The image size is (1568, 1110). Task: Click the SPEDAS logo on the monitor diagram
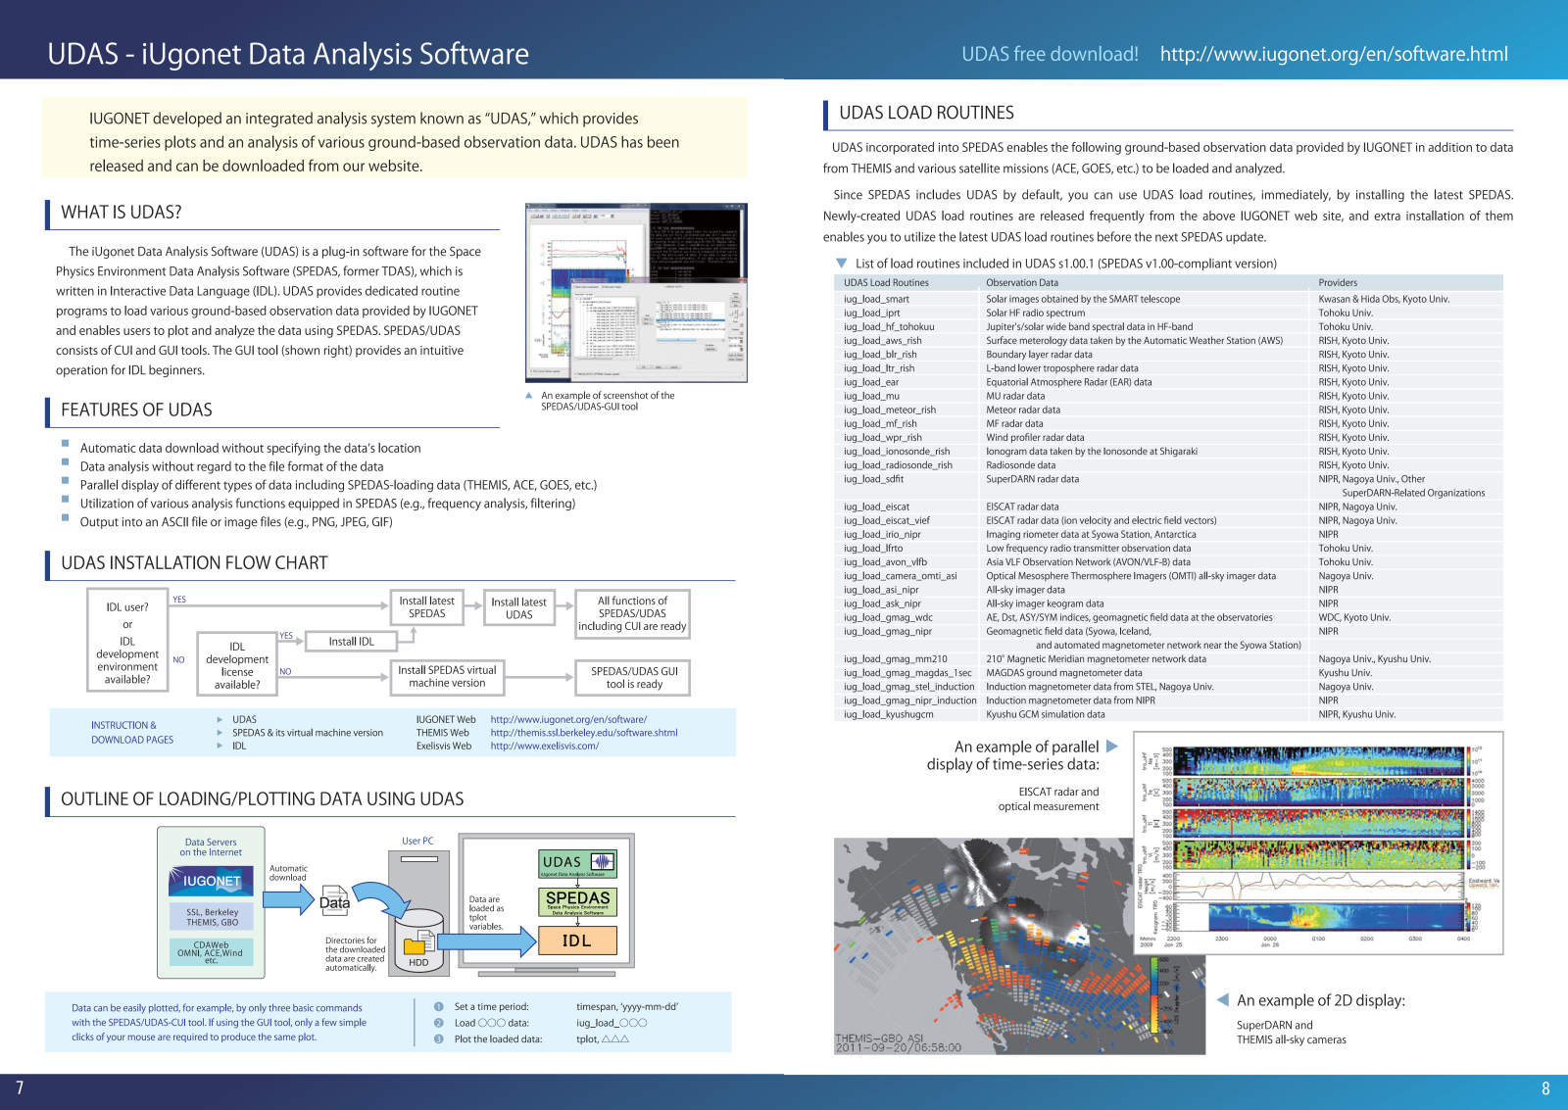(x=577, y=901)
